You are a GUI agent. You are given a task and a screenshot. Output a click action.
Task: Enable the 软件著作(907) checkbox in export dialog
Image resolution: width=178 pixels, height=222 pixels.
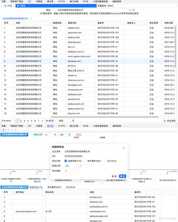pos(85,161)
